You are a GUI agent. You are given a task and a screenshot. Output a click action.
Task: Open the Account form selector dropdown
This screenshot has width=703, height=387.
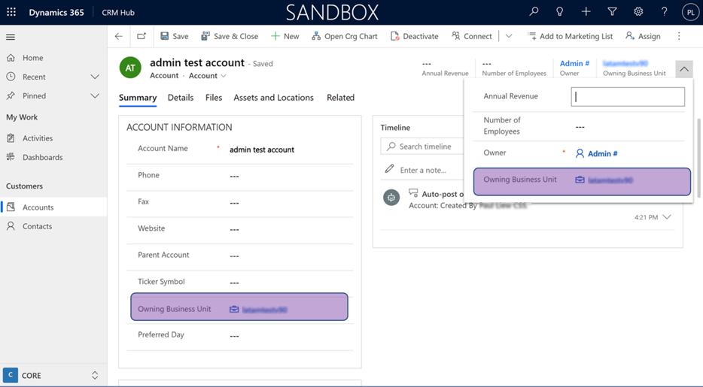[208, 76]
